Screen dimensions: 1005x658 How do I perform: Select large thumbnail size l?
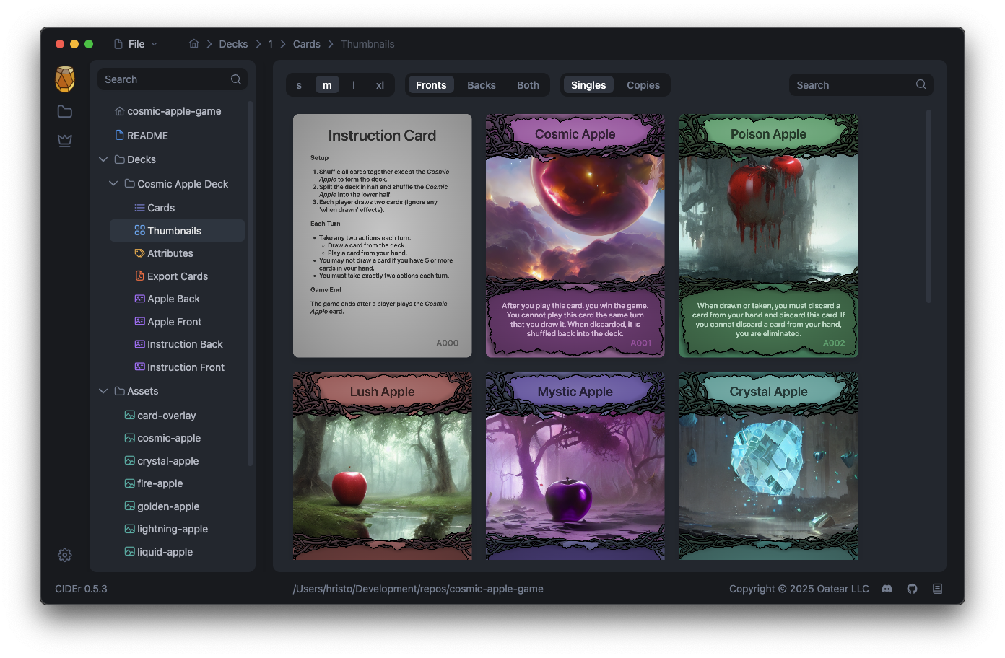354,85
